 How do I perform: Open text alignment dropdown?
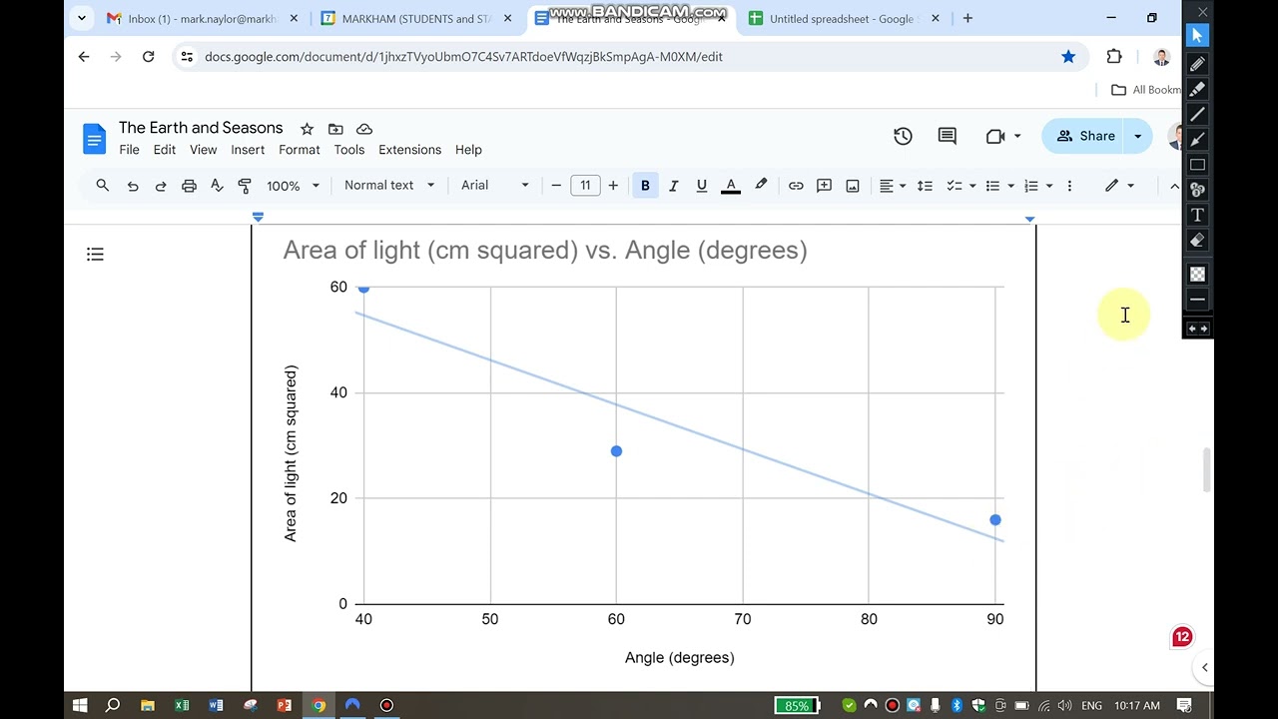pyautogui.click(x=892, y=186)
